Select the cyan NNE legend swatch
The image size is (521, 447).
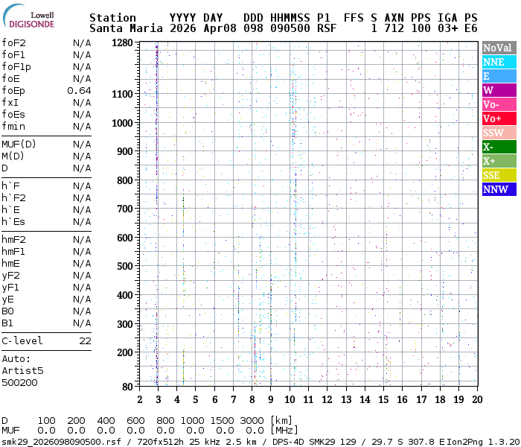(x=498, y=62)
